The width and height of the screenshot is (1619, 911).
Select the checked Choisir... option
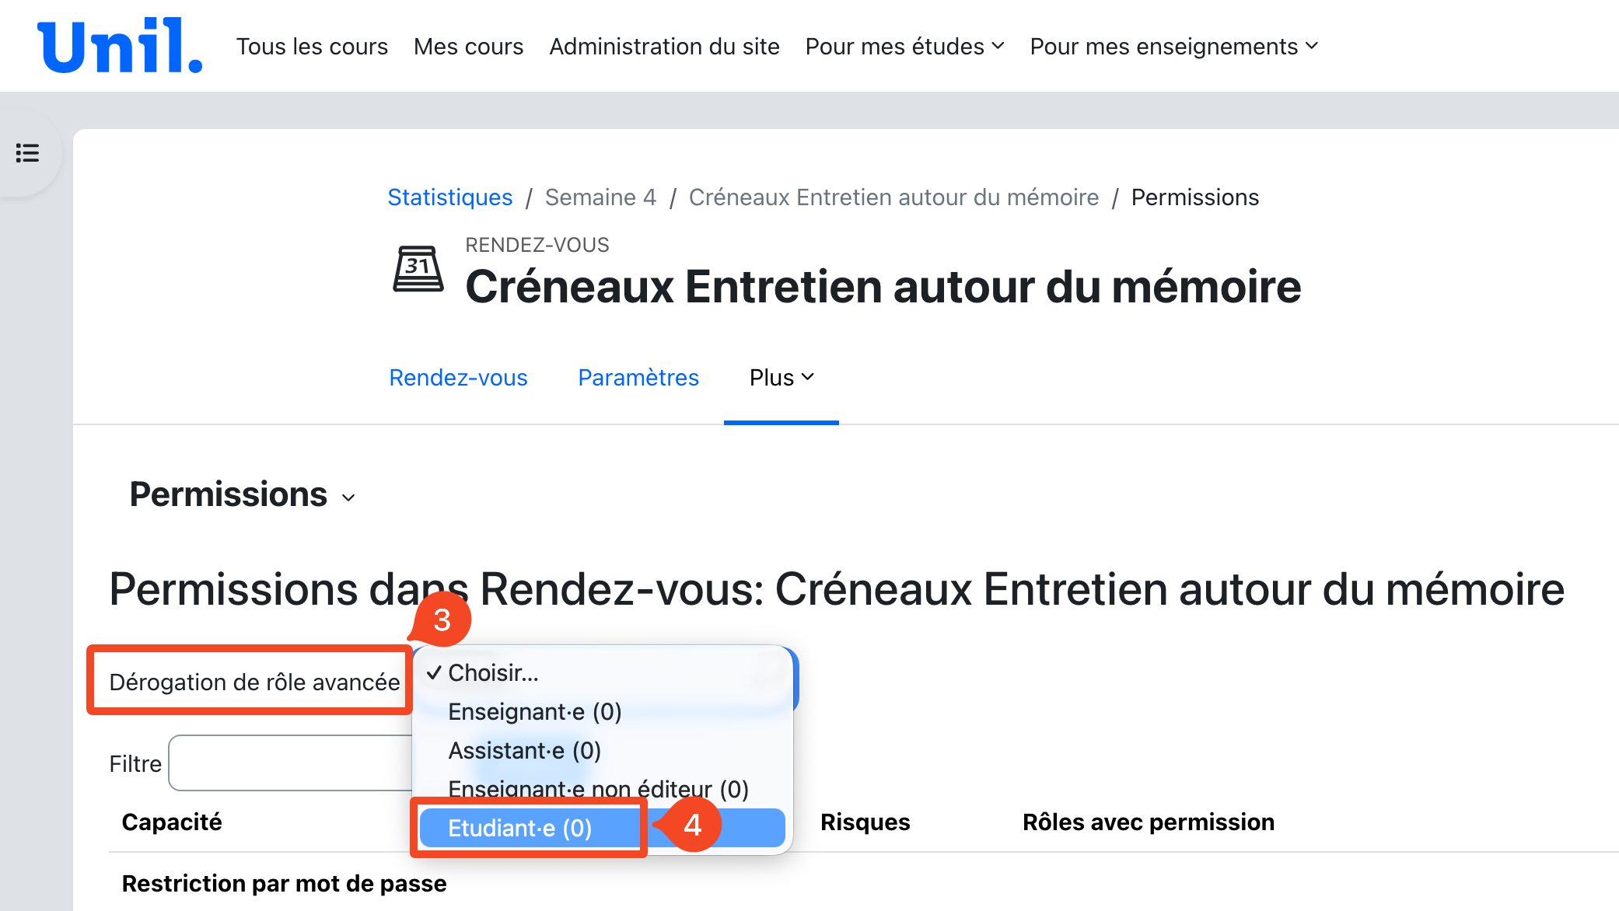pyautogui.click(x=493, y=673)
